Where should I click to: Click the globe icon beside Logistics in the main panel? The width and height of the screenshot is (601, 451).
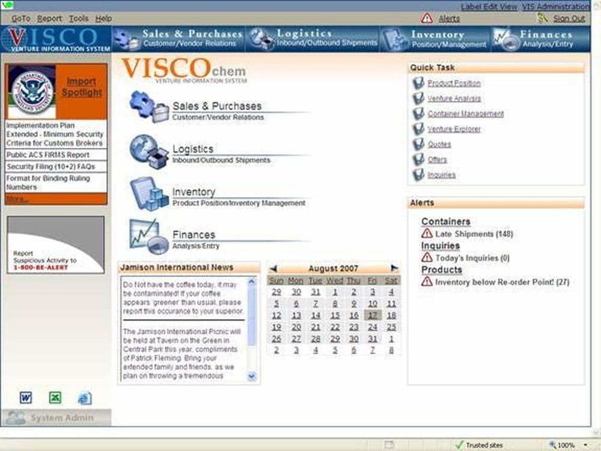148,151
